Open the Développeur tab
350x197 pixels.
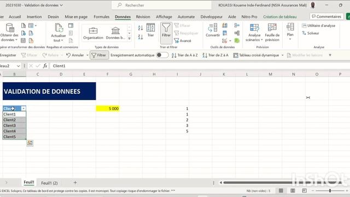pyautogui.click(x=212, y=17)
